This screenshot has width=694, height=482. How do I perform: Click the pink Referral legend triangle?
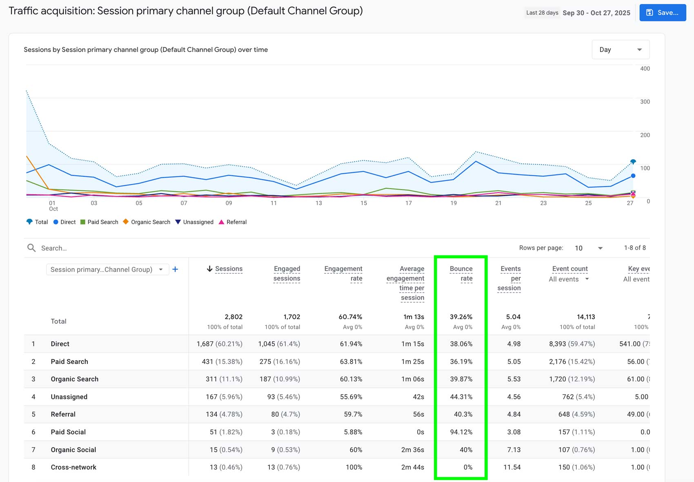coord(222,222)
